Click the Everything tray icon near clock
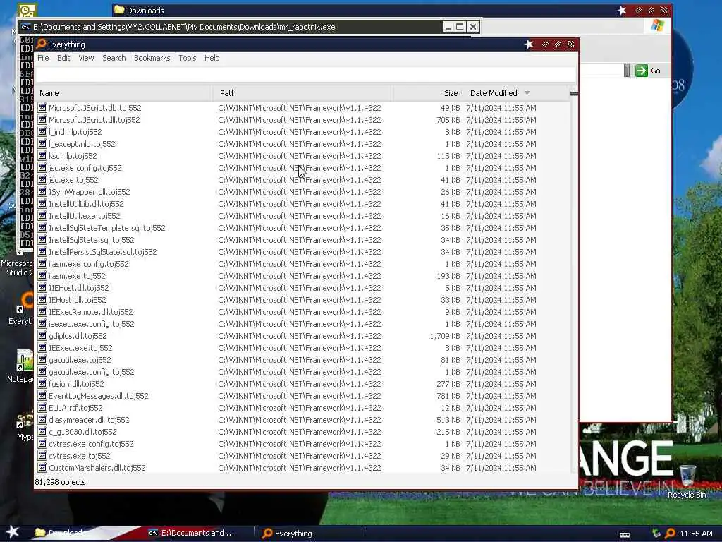 (x=670, y=534)
